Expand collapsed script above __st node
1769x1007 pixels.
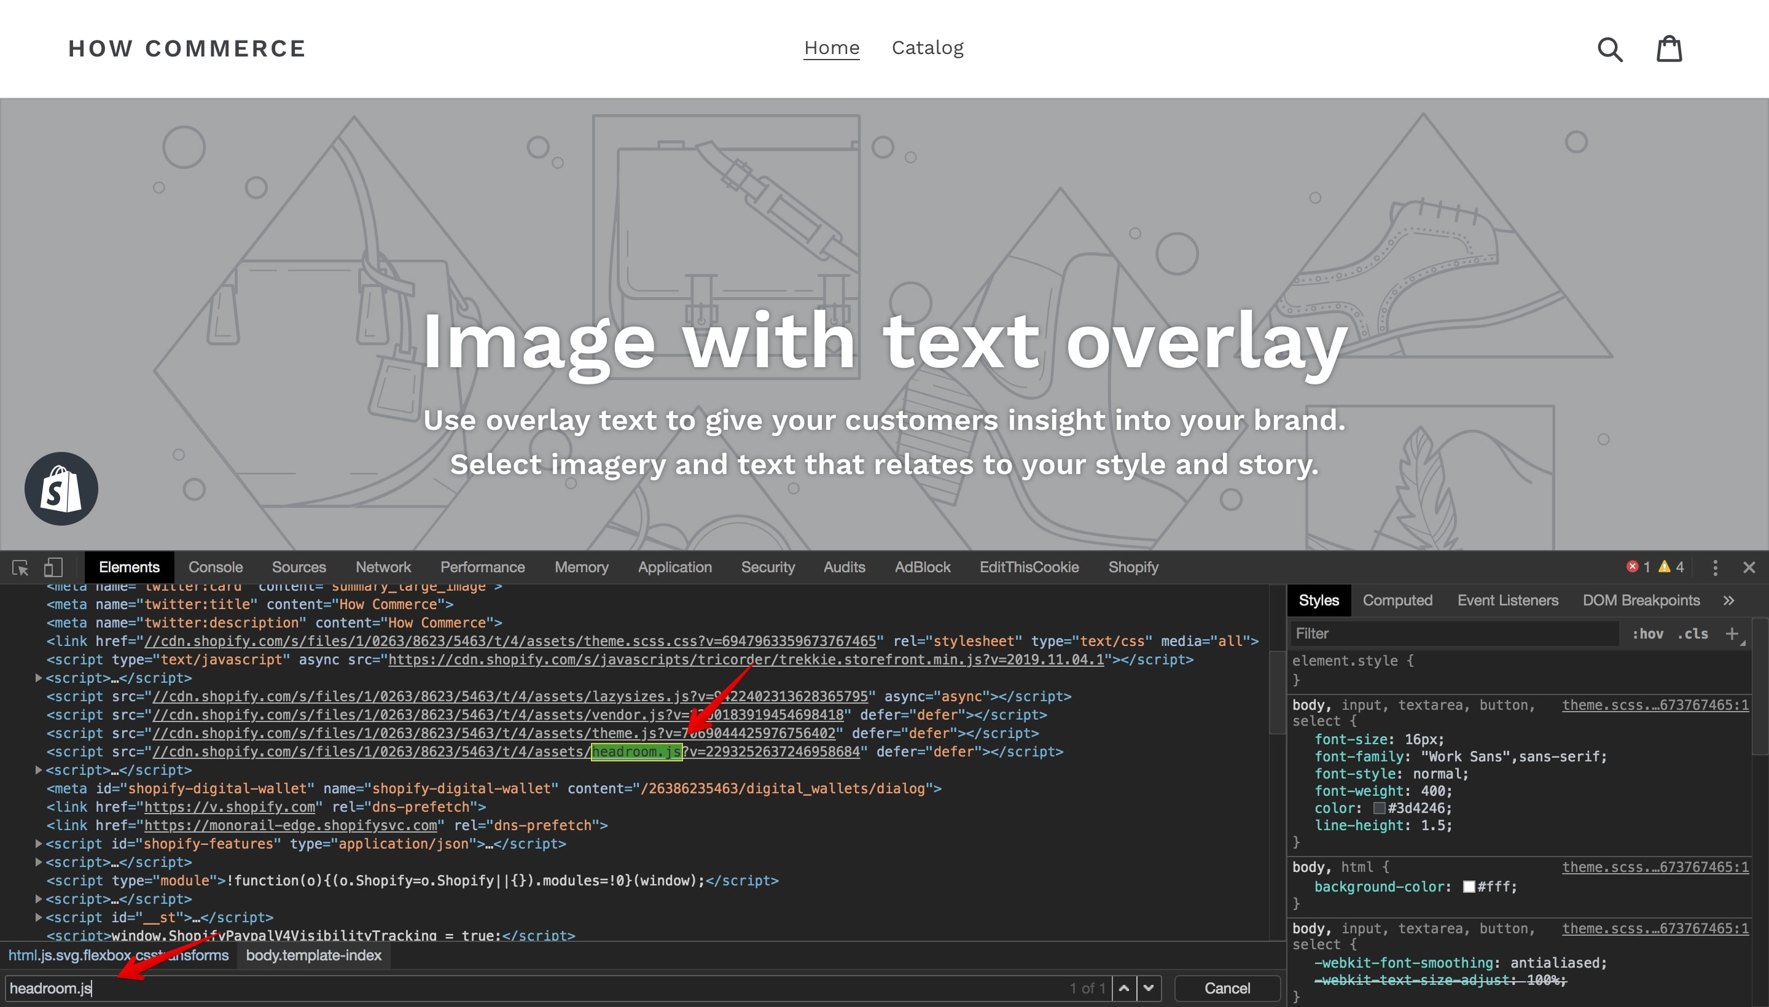tap(39, 898)
